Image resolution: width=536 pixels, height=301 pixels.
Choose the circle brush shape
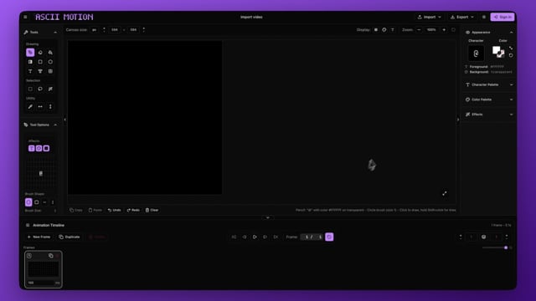[28, 202]
